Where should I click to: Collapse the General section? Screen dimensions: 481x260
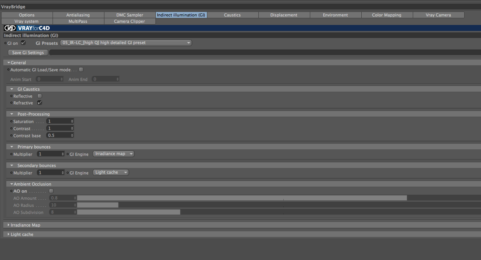(9, 63)
